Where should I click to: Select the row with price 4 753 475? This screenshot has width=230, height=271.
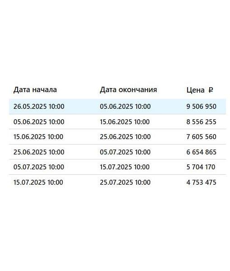coord(117,182)
